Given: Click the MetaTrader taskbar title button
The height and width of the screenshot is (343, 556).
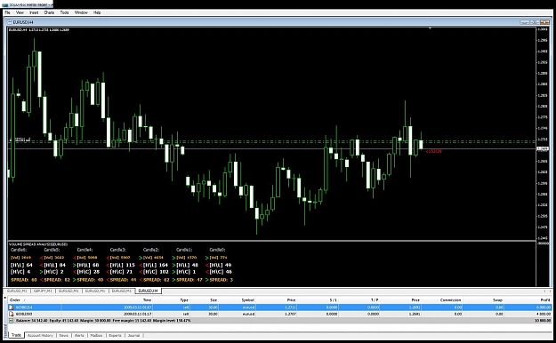Looking at the screenshot, I should pos(27,4).
